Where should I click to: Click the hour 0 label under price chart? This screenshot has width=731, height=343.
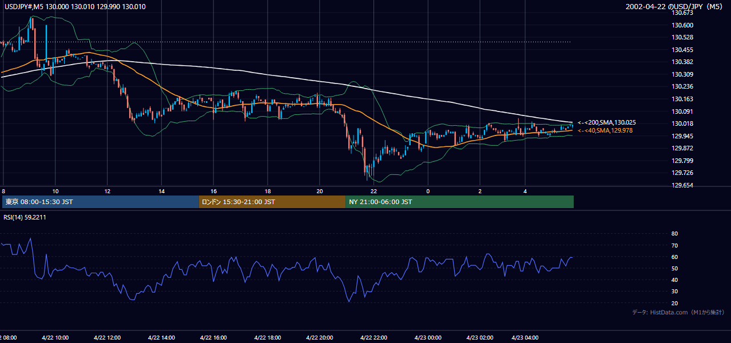pos(427,191)
